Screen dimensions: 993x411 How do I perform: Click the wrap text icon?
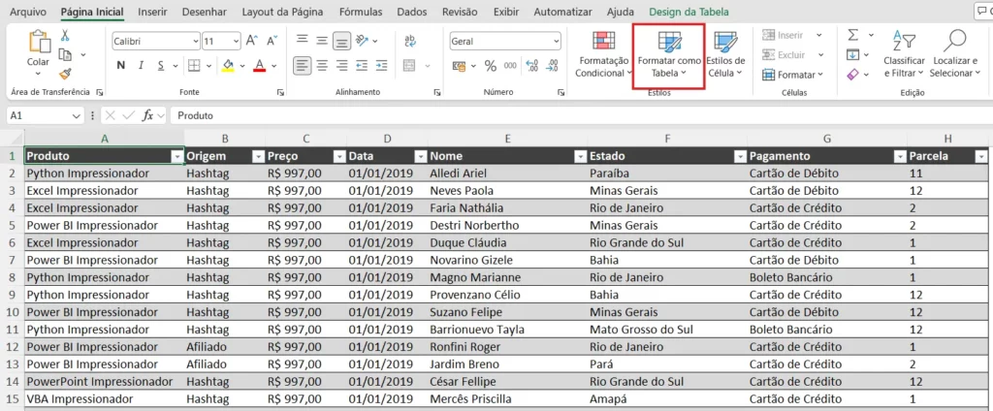[410, 41]
